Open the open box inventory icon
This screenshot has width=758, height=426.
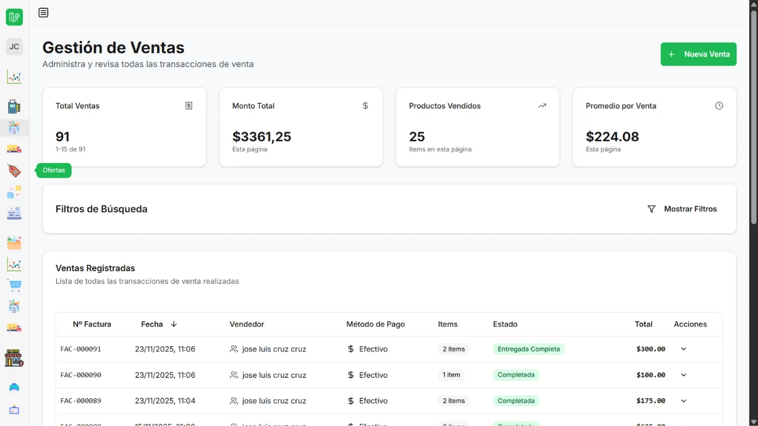(x=14, y=242)
